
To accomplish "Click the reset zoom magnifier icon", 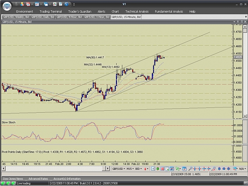I will pos(213,169).
